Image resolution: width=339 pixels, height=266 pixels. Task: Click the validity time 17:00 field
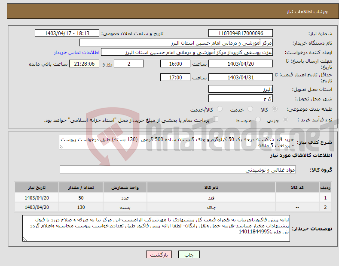175,77
